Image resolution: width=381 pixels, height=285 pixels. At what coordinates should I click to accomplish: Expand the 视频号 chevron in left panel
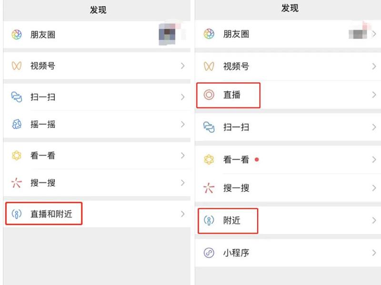click(x=182, y=66)
